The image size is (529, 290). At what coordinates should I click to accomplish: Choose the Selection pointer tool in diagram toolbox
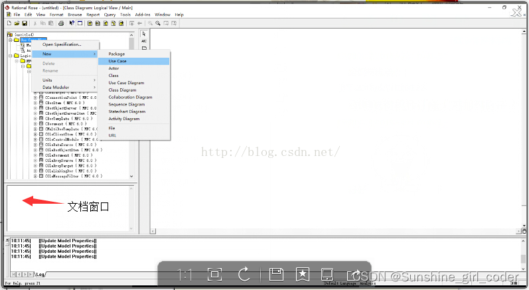[144, 34]
